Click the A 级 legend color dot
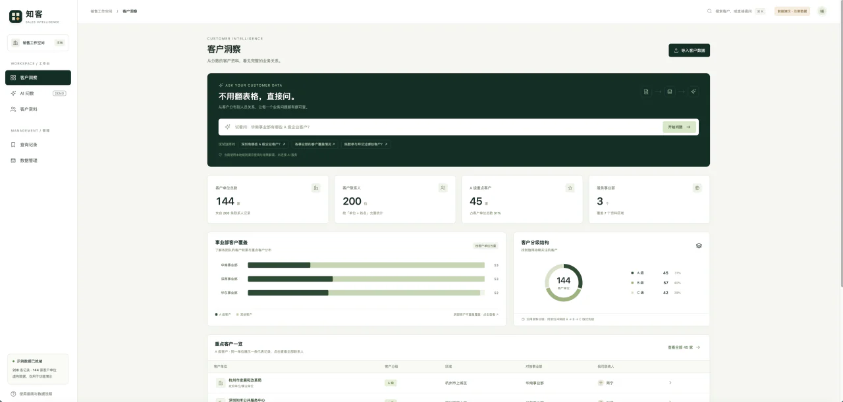843x402 pixels. click(x=632, y=272)
